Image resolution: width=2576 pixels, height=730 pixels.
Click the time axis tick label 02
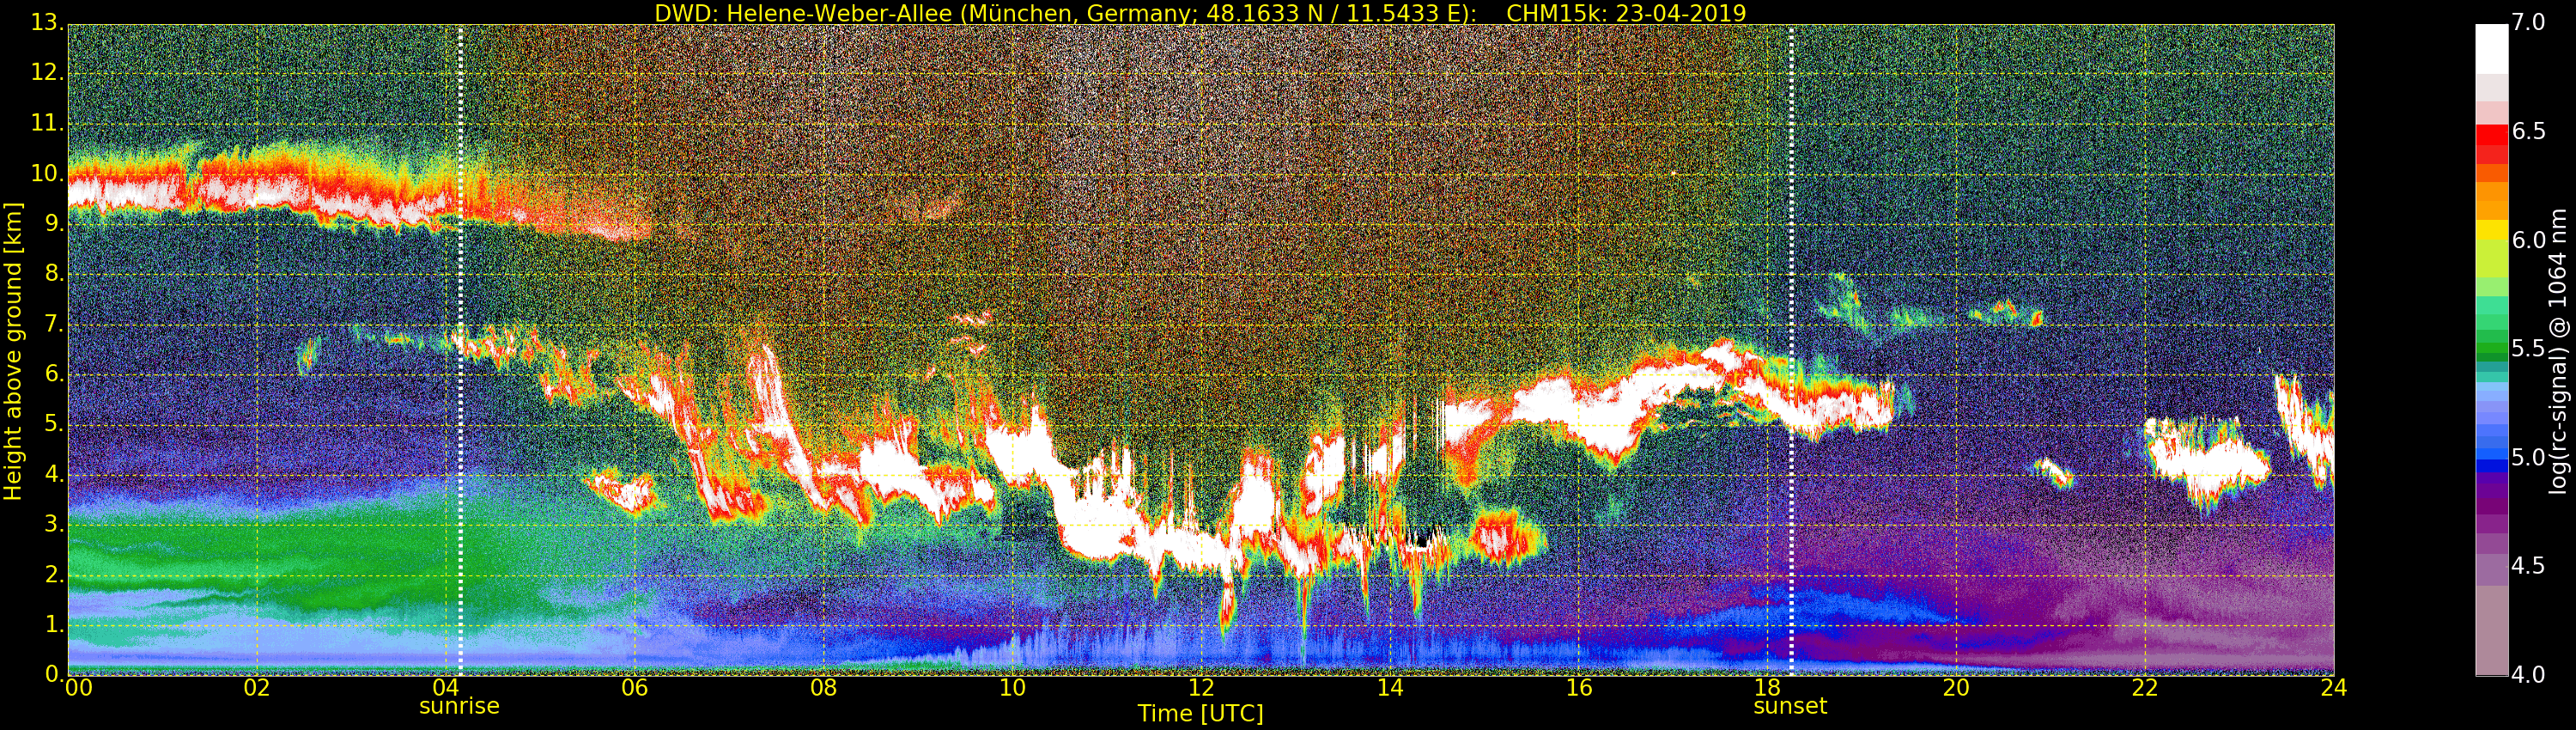(x=257, y=688)
